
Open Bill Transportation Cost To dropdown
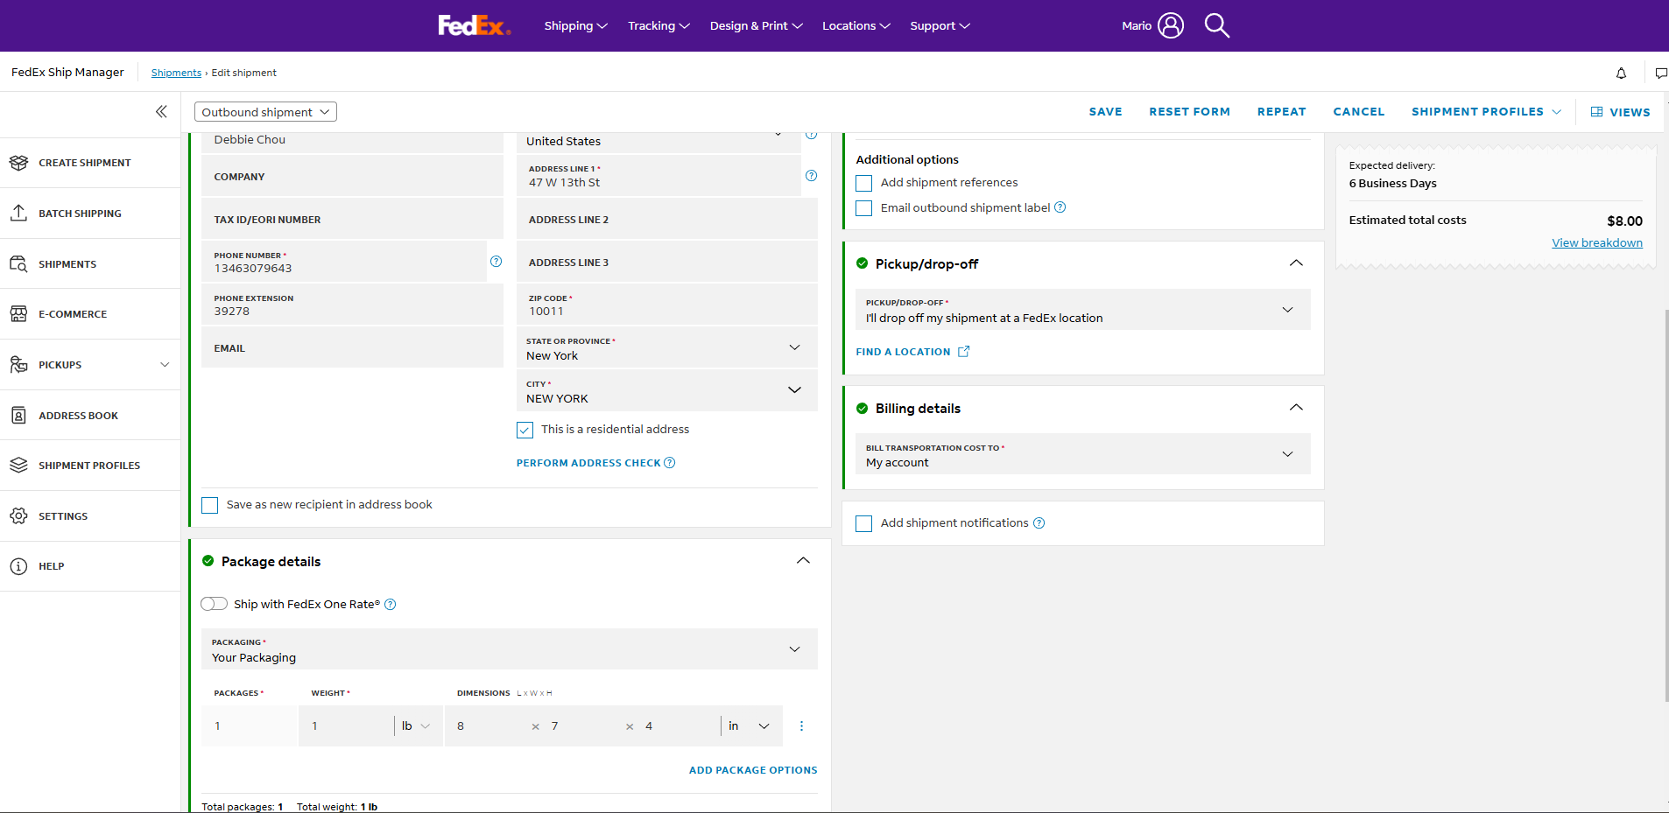click(1082, 454)
